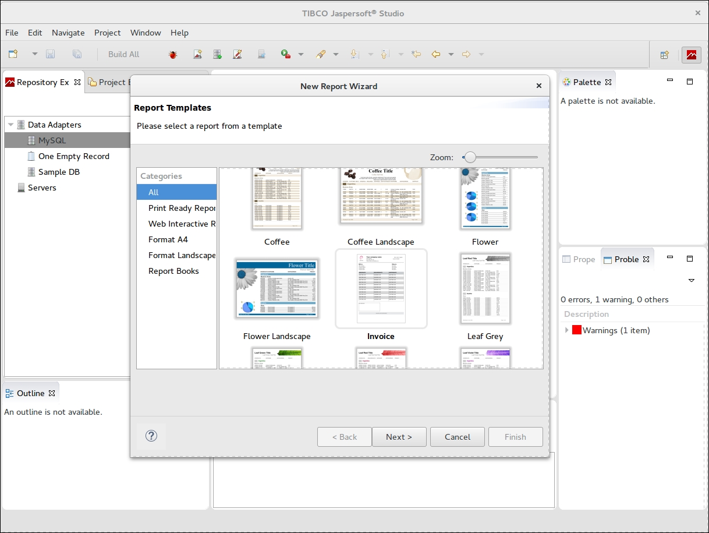Click the search flashlight toolbar icon
The image size is (709, 533).
click(321, 54)
